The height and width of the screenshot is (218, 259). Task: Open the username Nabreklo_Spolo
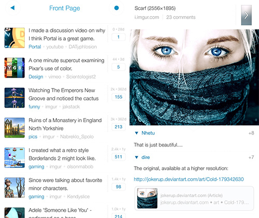click(77, 137)
